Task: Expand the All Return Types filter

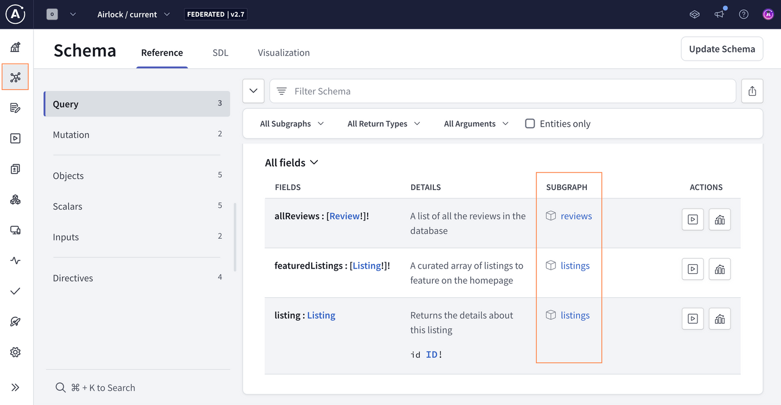Action: click(x=383, y=123)
